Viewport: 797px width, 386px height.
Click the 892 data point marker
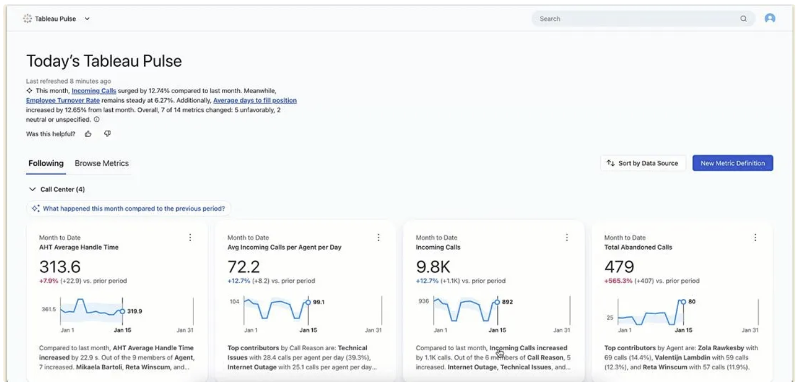[497, 302]
